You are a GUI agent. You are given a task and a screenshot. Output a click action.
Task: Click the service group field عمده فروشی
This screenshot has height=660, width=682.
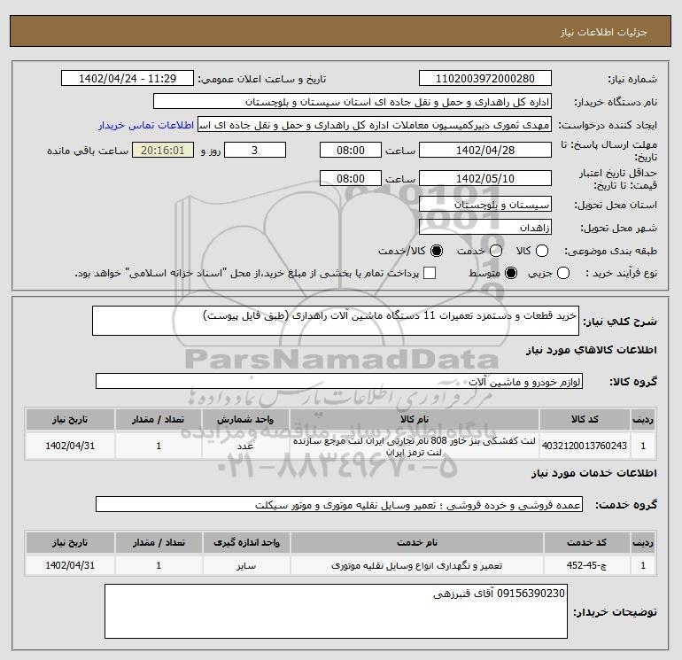(339, 504)
